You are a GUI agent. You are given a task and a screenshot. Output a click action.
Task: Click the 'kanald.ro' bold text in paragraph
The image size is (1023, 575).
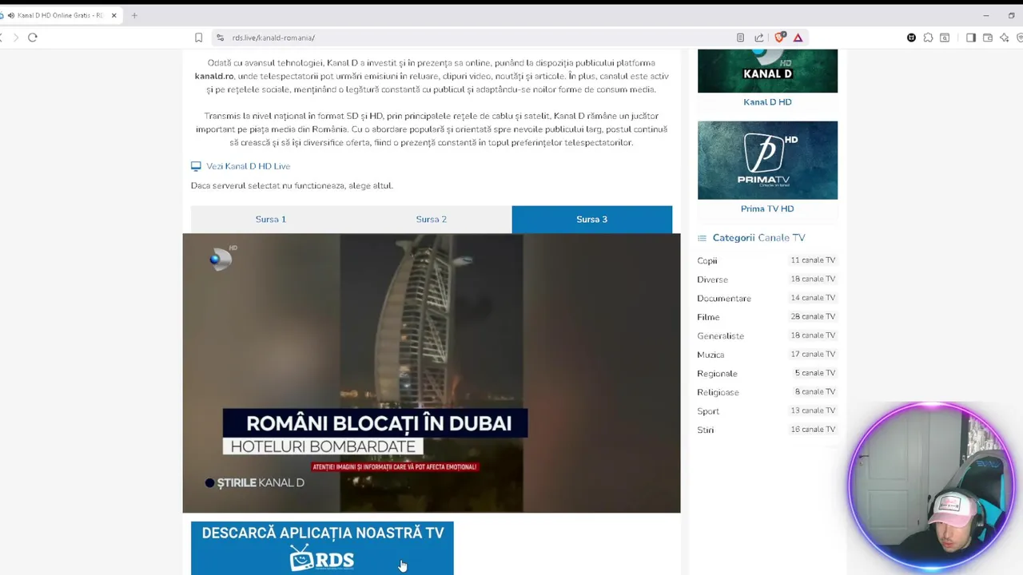(x=214, y=77)
